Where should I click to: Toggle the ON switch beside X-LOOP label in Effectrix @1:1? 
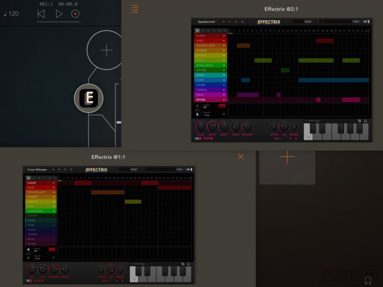pyautogui.click(x=29, y=281)
